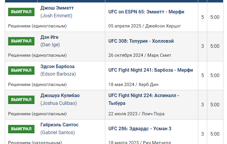Open Edson Barboza fighter profile link

tap(57, 67)
